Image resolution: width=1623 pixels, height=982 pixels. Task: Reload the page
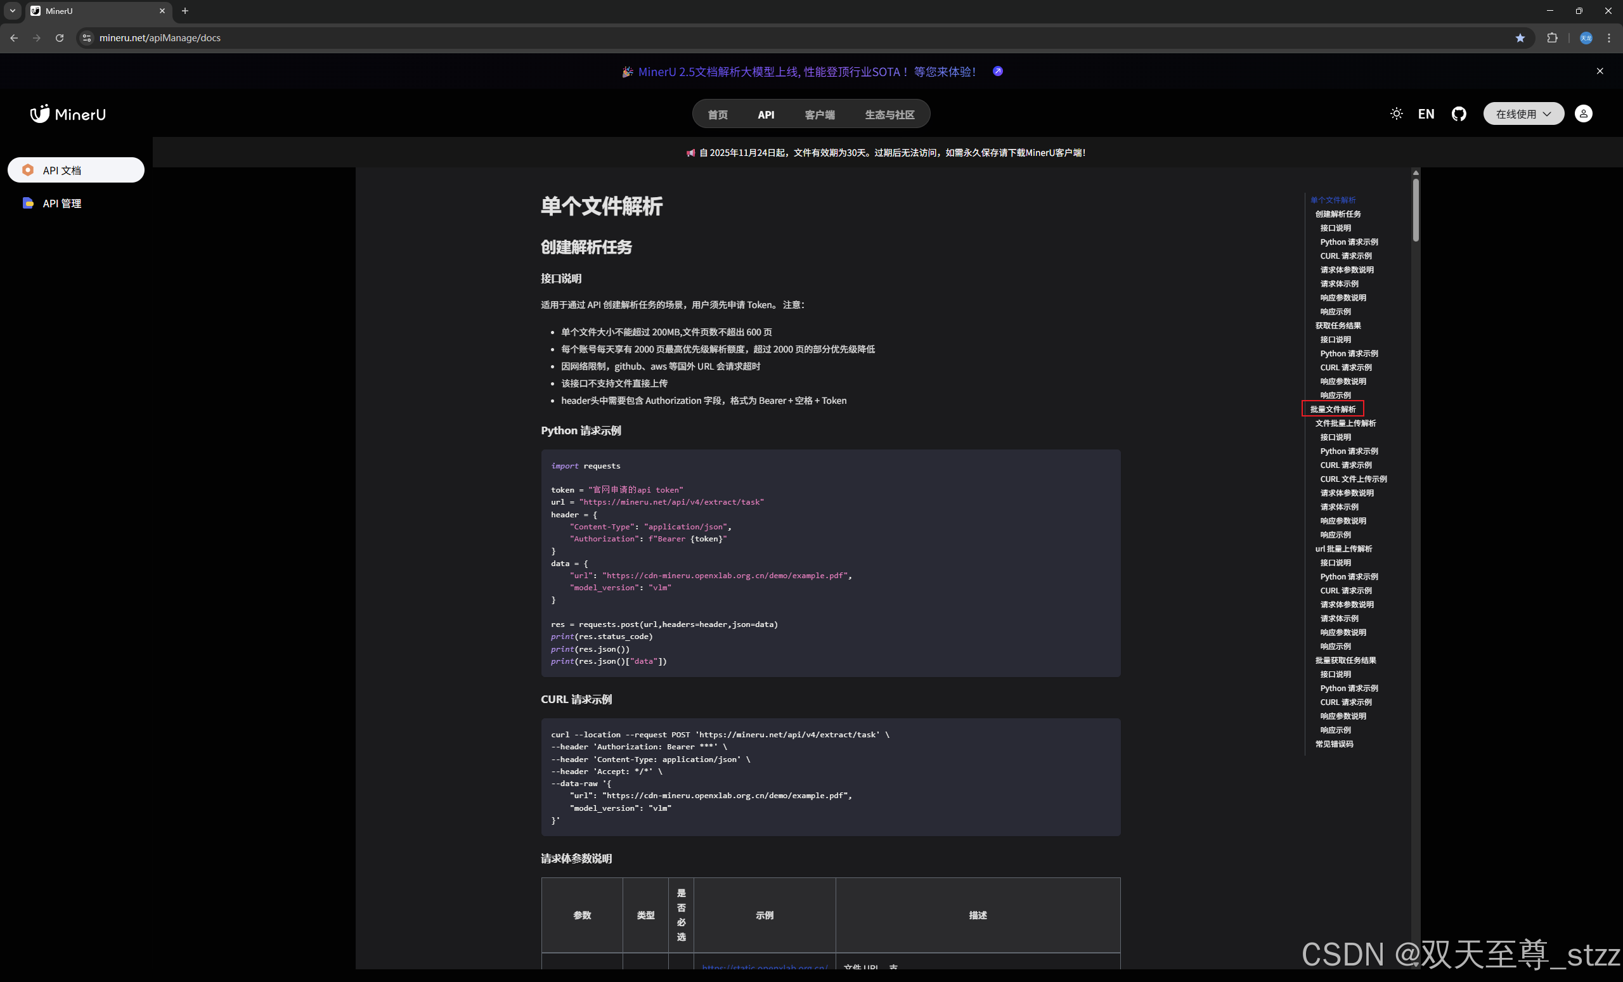60,38
